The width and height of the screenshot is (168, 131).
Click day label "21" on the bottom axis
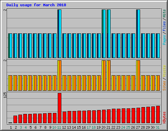click(108, 127)
